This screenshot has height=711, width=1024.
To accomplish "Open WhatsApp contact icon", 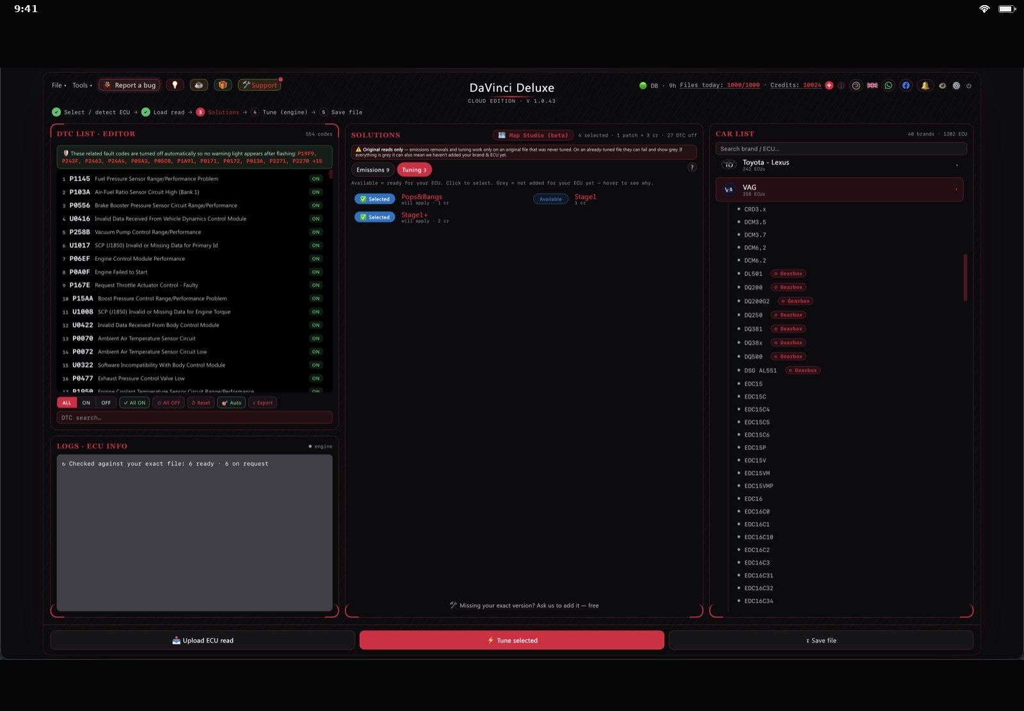I will [888, 85].
